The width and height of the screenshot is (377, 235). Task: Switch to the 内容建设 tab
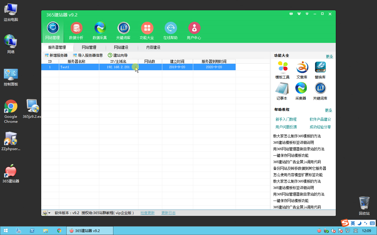click(x=153, y=47)
